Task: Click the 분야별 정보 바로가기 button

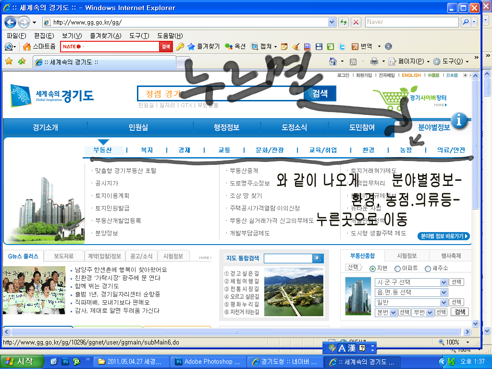Action: [443, 236]
